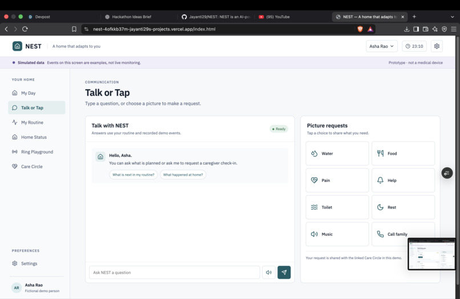460x299 pixels.
Task: Open Leo AI sparkle icon
Action: 435,29
